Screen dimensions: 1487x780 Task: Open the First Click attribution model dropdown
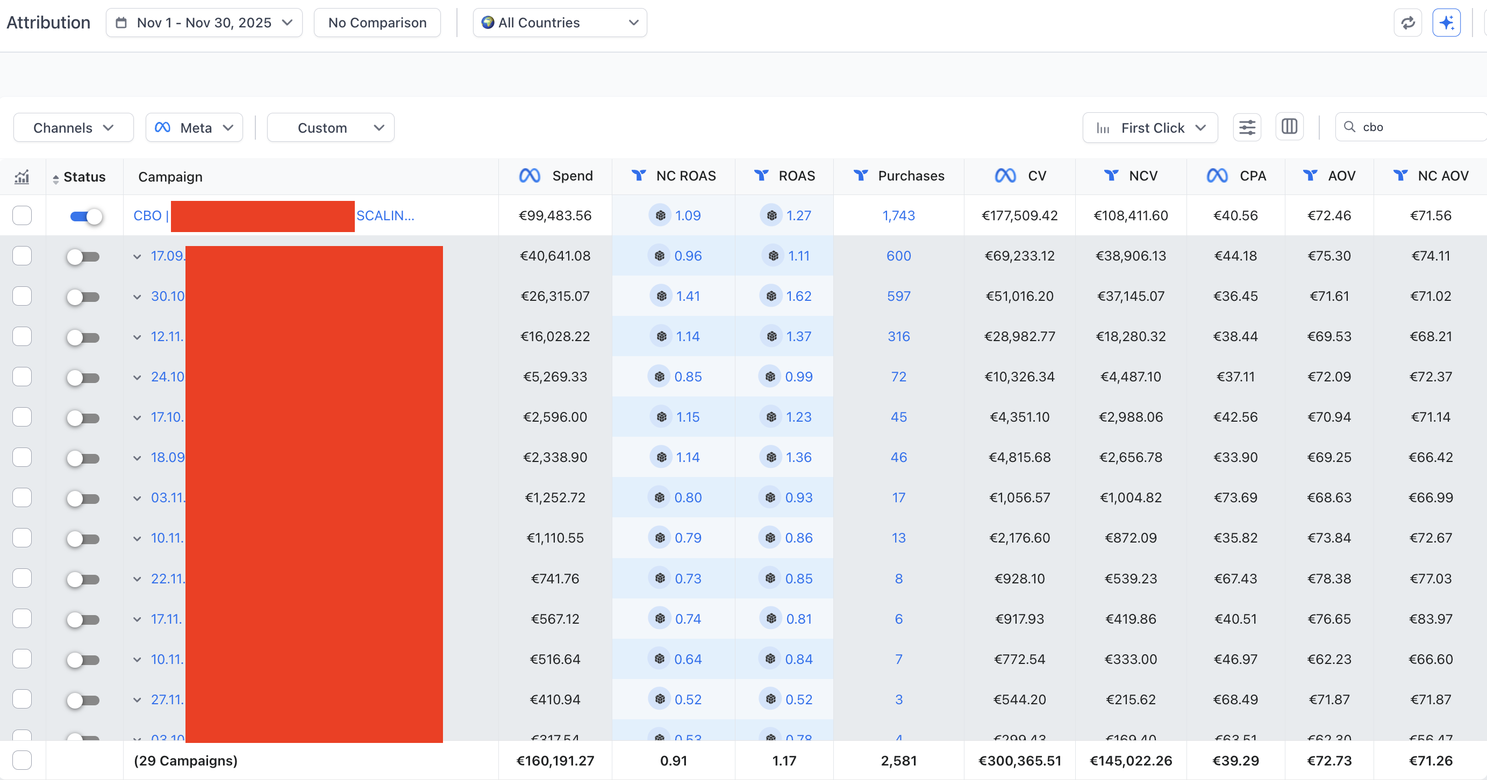[x=1149, y=127]
